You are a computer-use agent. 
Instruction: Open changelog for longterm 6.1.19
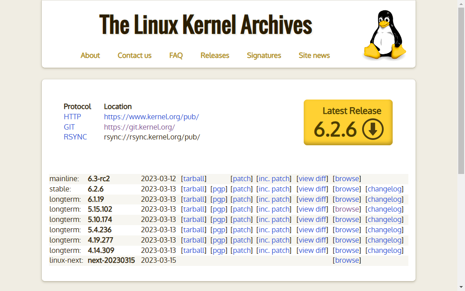[x=384, y=199]
